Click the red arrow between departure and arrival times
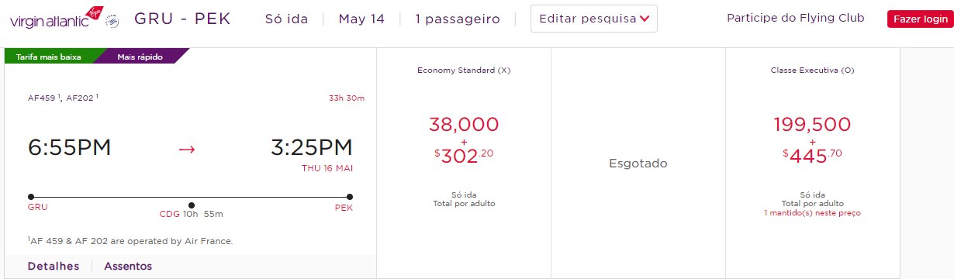 [187, 149]
